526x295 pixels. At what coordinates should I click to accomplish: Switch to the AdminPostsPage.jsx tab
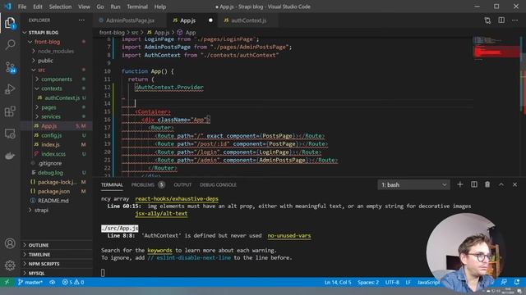coord(130,20)
